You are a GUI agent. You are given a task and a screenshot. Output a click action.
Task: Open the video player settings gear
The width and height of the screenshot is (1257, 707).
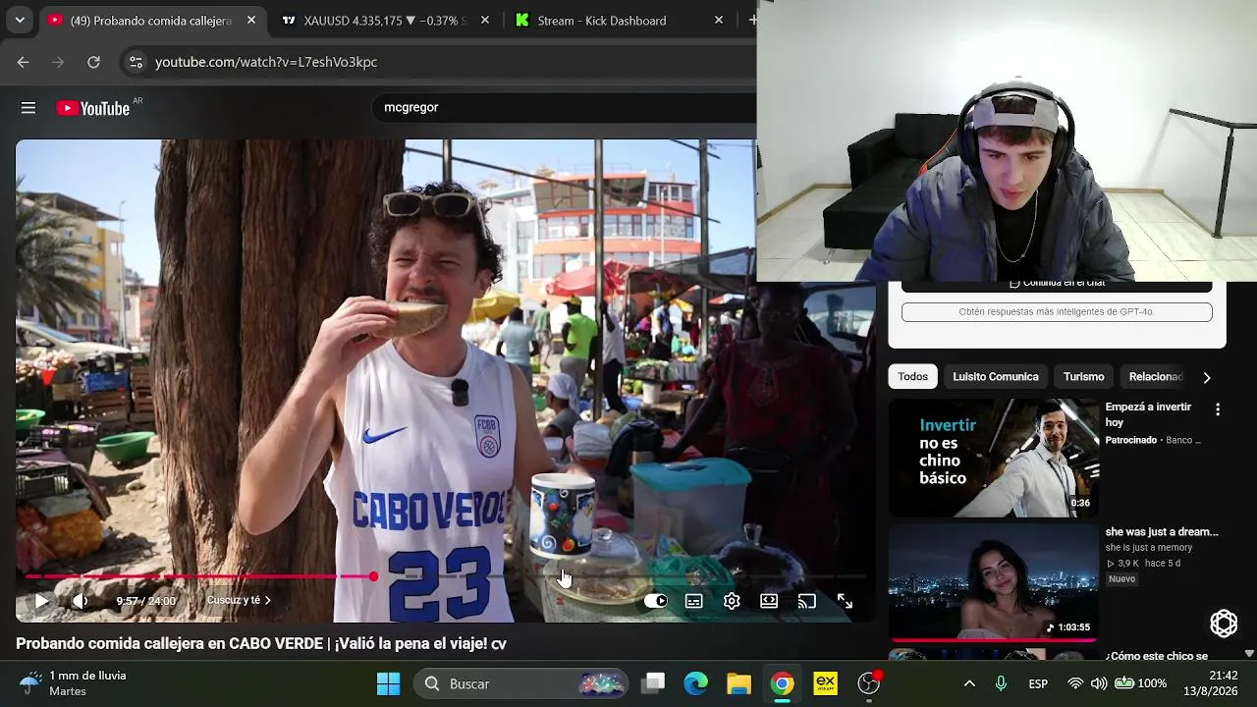point(732,601)
